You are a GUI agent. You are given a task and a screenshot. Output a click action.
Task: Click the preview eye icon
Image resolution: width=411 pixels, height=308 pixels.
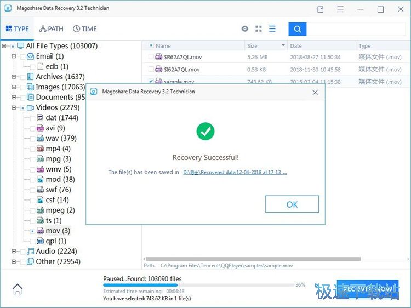[x=245, y=29]
